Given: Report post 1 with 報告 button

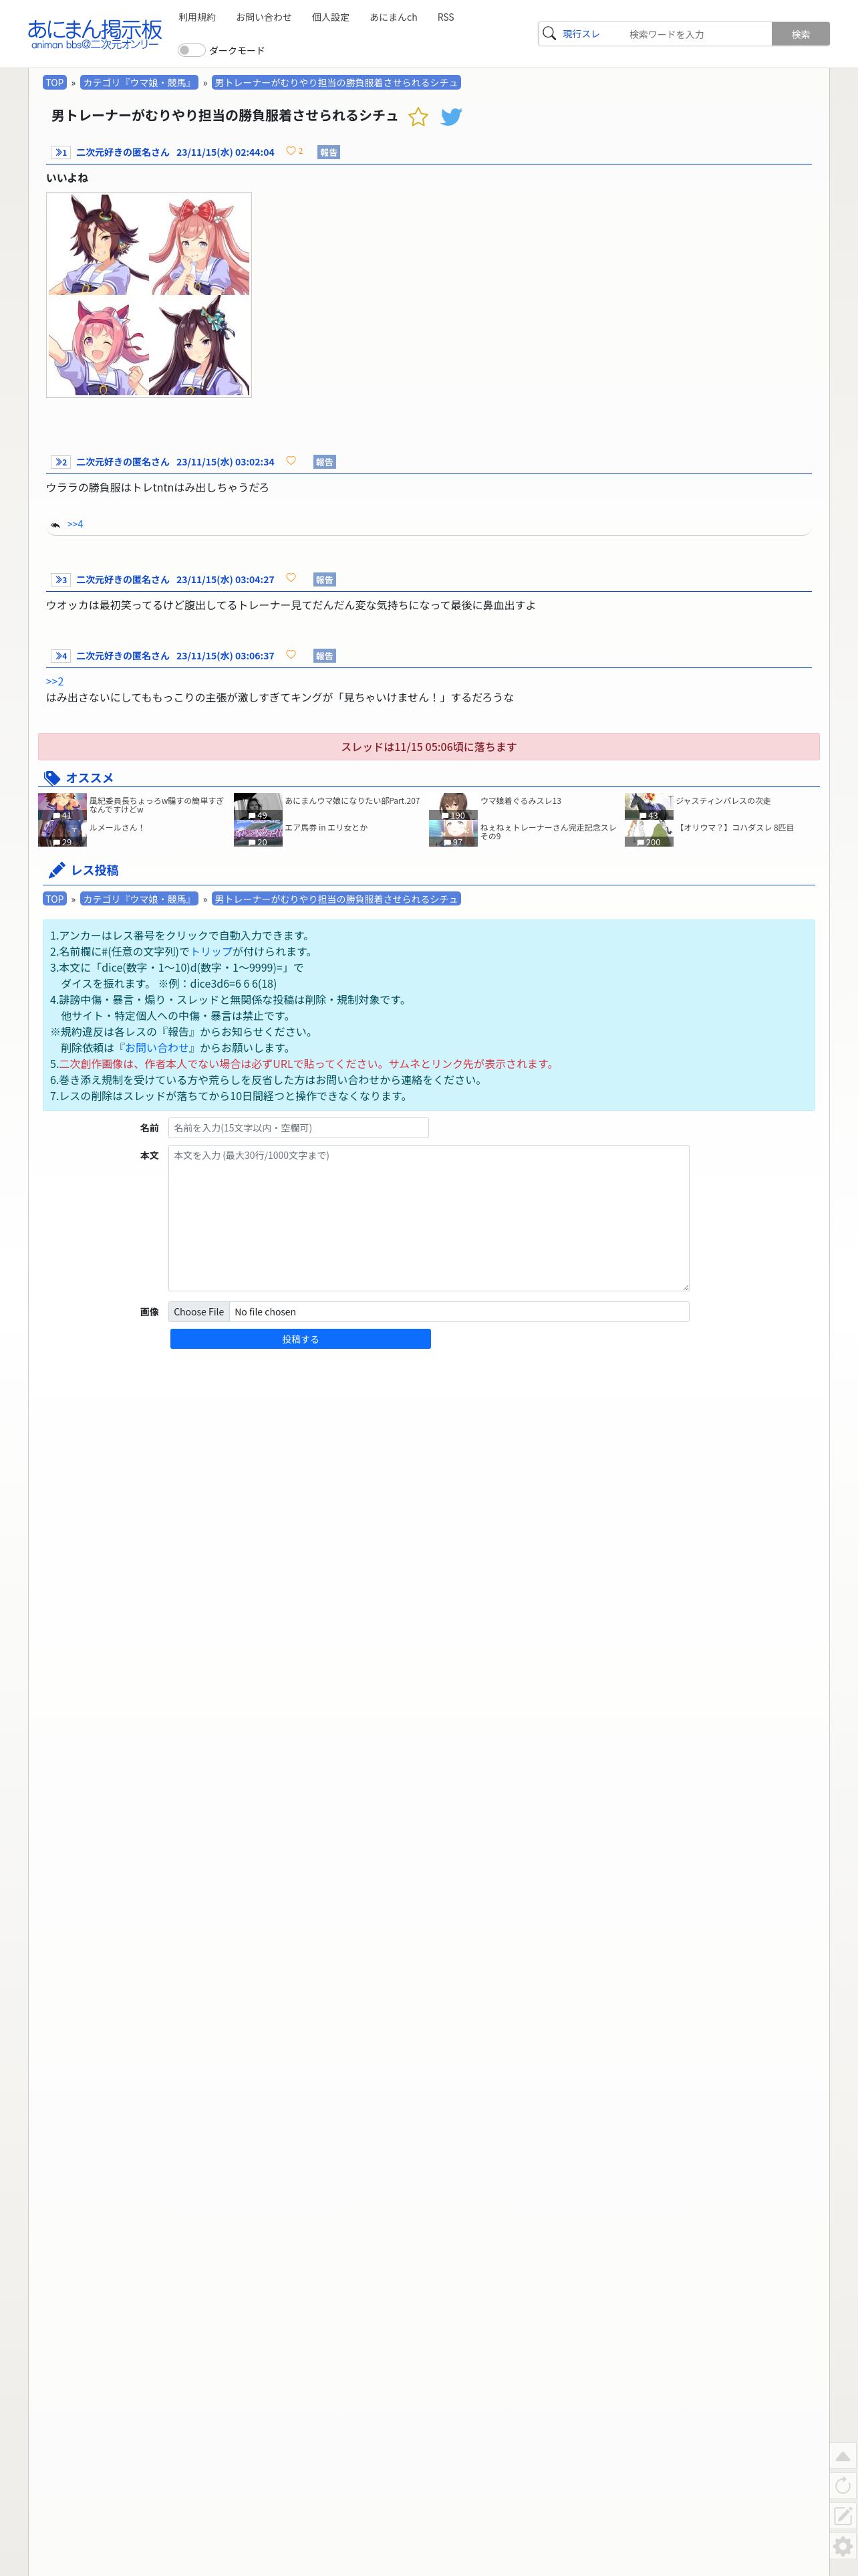Looking at the screenshot, I should [329, 153].
